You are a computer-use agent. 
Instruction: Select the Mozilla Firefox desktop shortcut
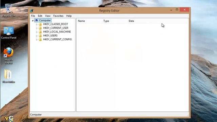point(8,56)
